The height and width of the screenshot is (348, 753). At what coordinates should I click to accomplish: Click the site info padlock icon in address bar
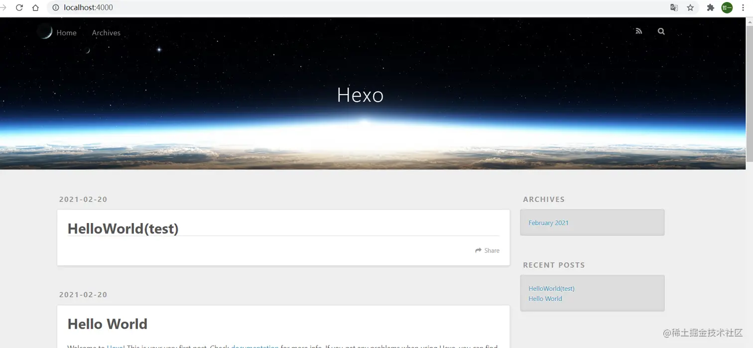point(55,7)
